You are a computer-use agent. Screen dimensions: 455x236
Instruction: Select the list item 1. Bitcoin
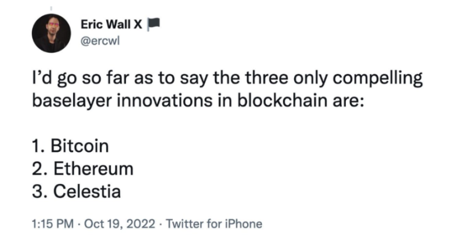71,146
